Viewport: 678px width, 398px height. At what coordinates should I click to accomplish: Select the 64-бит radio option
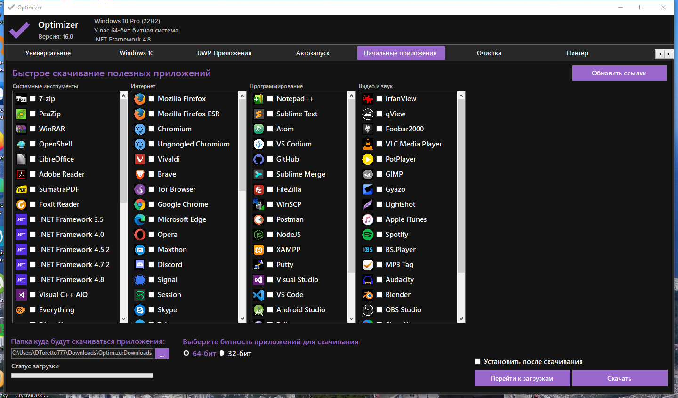click(186, 353)
